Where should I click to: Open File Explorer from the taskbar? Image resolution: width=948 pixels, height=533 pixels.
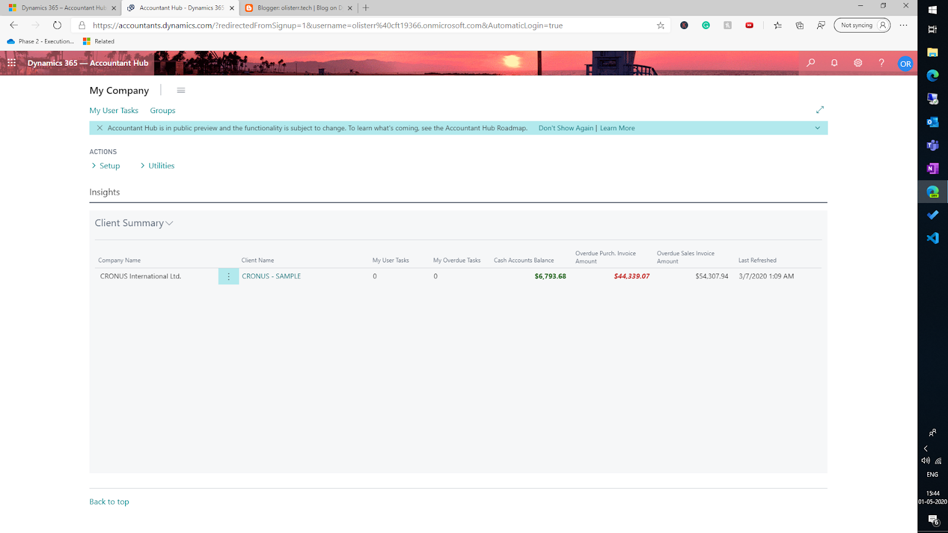click(933, 52)
